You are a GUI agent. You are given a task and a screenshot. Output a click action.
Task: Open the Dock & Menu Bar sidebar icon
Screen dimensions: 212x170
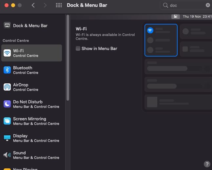click(7, 25)
